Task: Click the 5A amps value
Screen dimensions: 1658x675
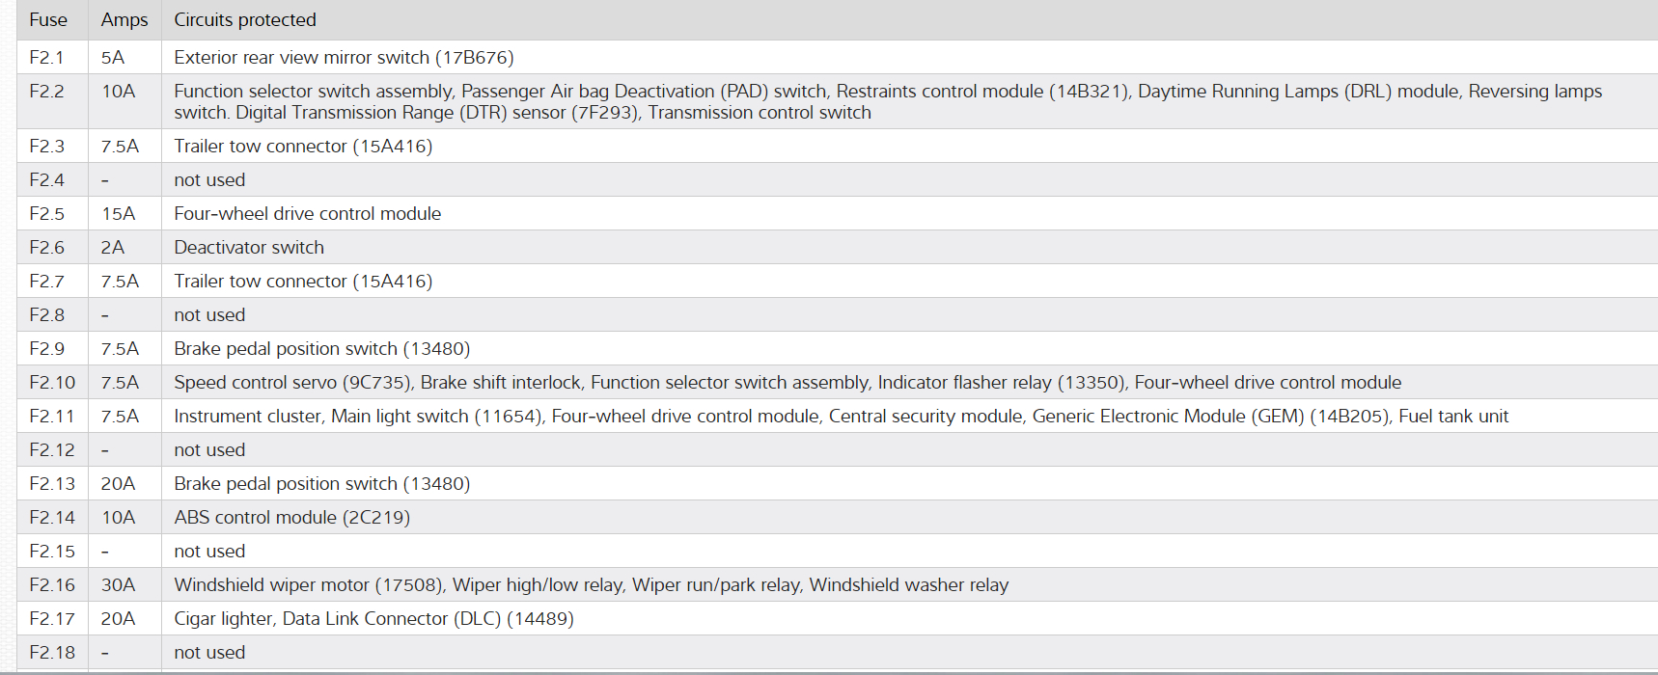Action: click(x=113, y=58)
